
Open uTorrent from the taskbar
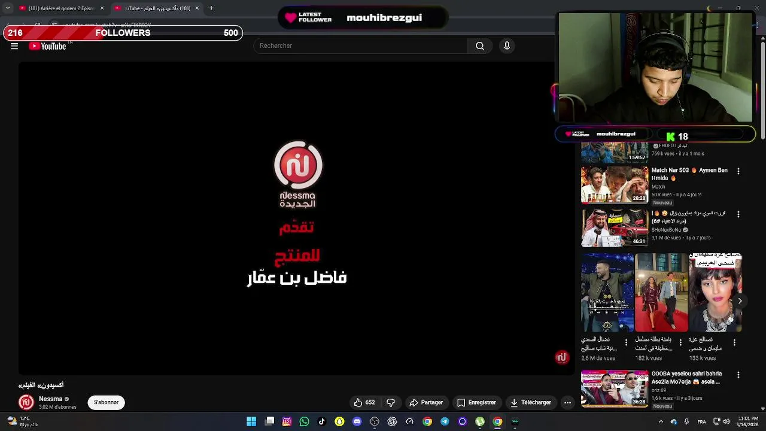(x=480, y=421)
